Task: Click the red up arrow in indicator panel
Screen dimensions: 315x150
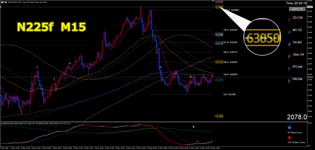Action: coord(197,142)
